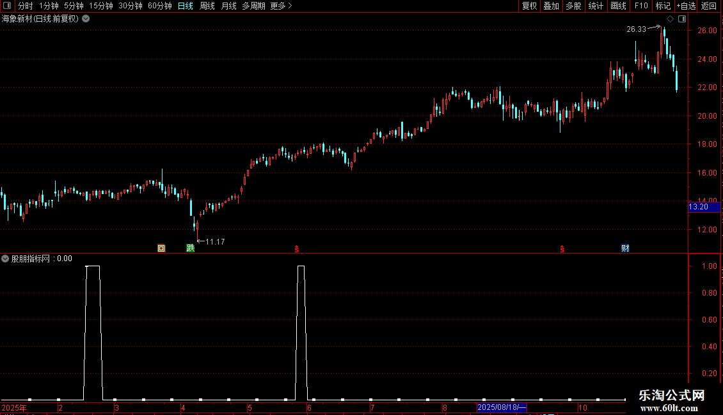This screenshot has height=415, width=723.
Task: Open the F10 company info
Action: 641,6
